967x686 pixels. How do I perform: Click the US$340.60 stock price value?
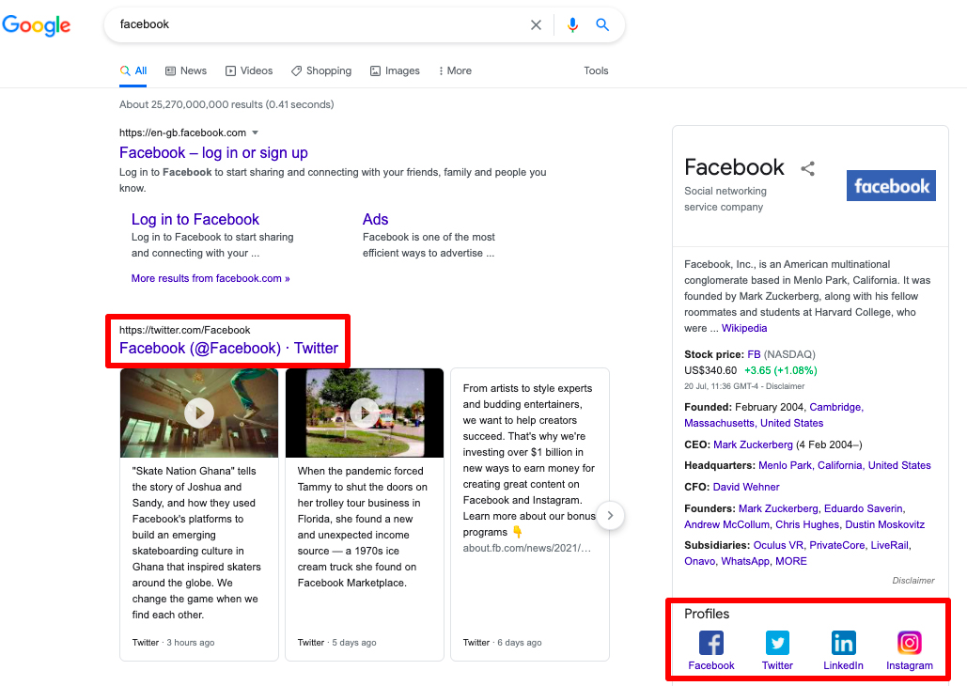710,370
